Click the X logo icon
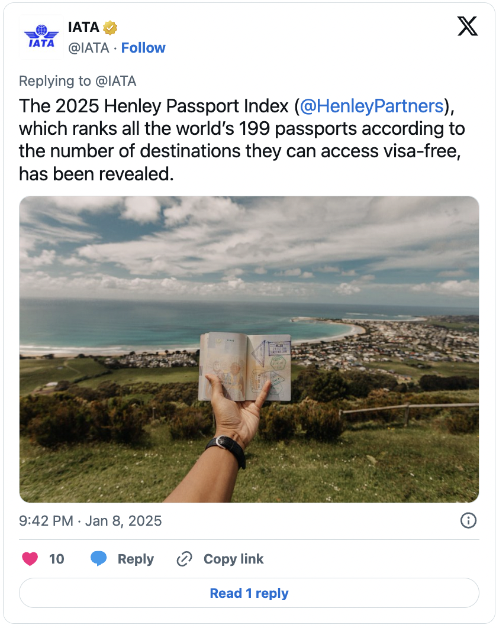Image resolution: width=496 pixels, height=628 pixels. (467, 27)
